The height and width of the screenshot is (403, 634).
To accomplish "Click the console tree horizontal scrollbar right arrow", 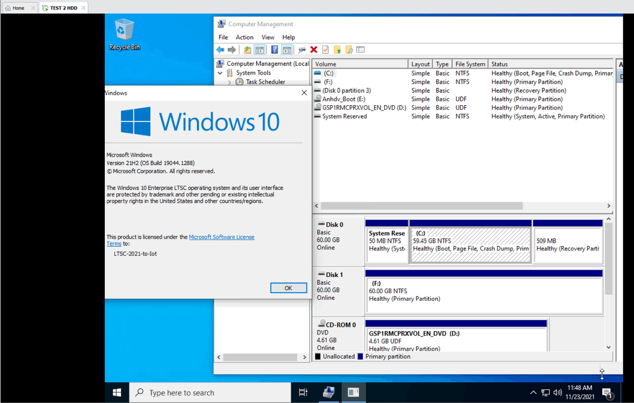I will coord(304,357).
